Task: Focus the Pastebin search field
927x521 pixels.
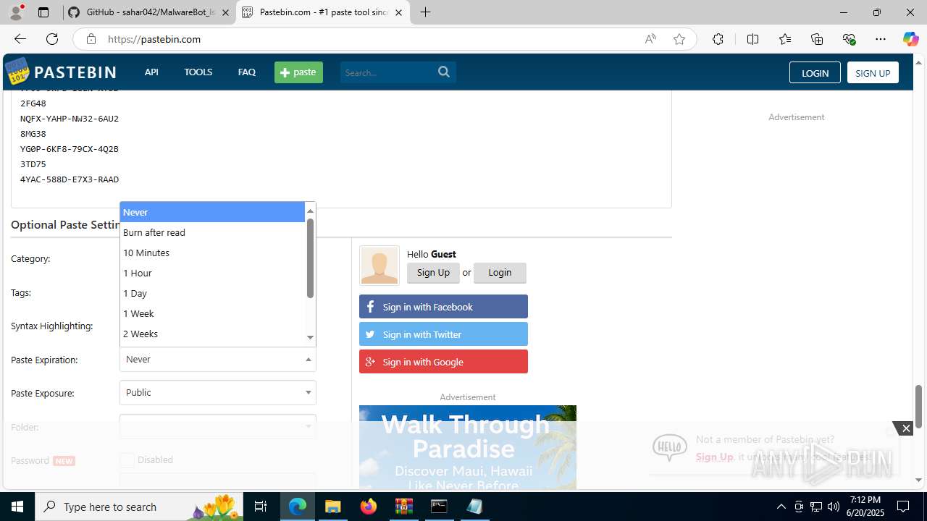Action: pyautogui.click(x=388, y=72)
